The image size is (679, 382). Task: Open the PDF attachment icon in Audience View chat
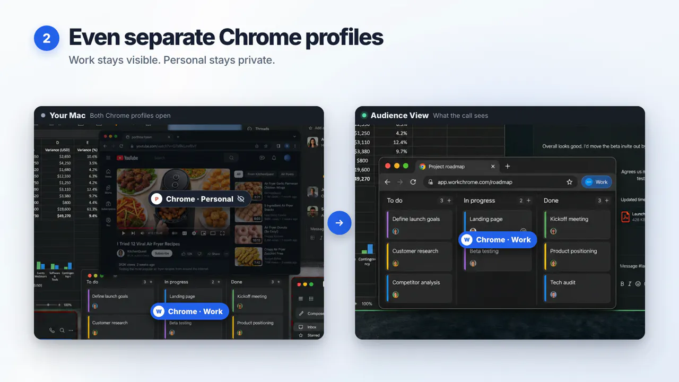(625, 216)
